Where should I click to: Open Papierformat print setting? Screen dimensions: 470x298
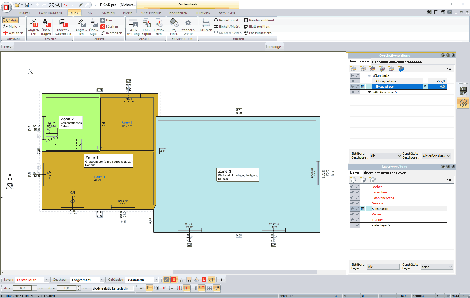tap(226, 20)
